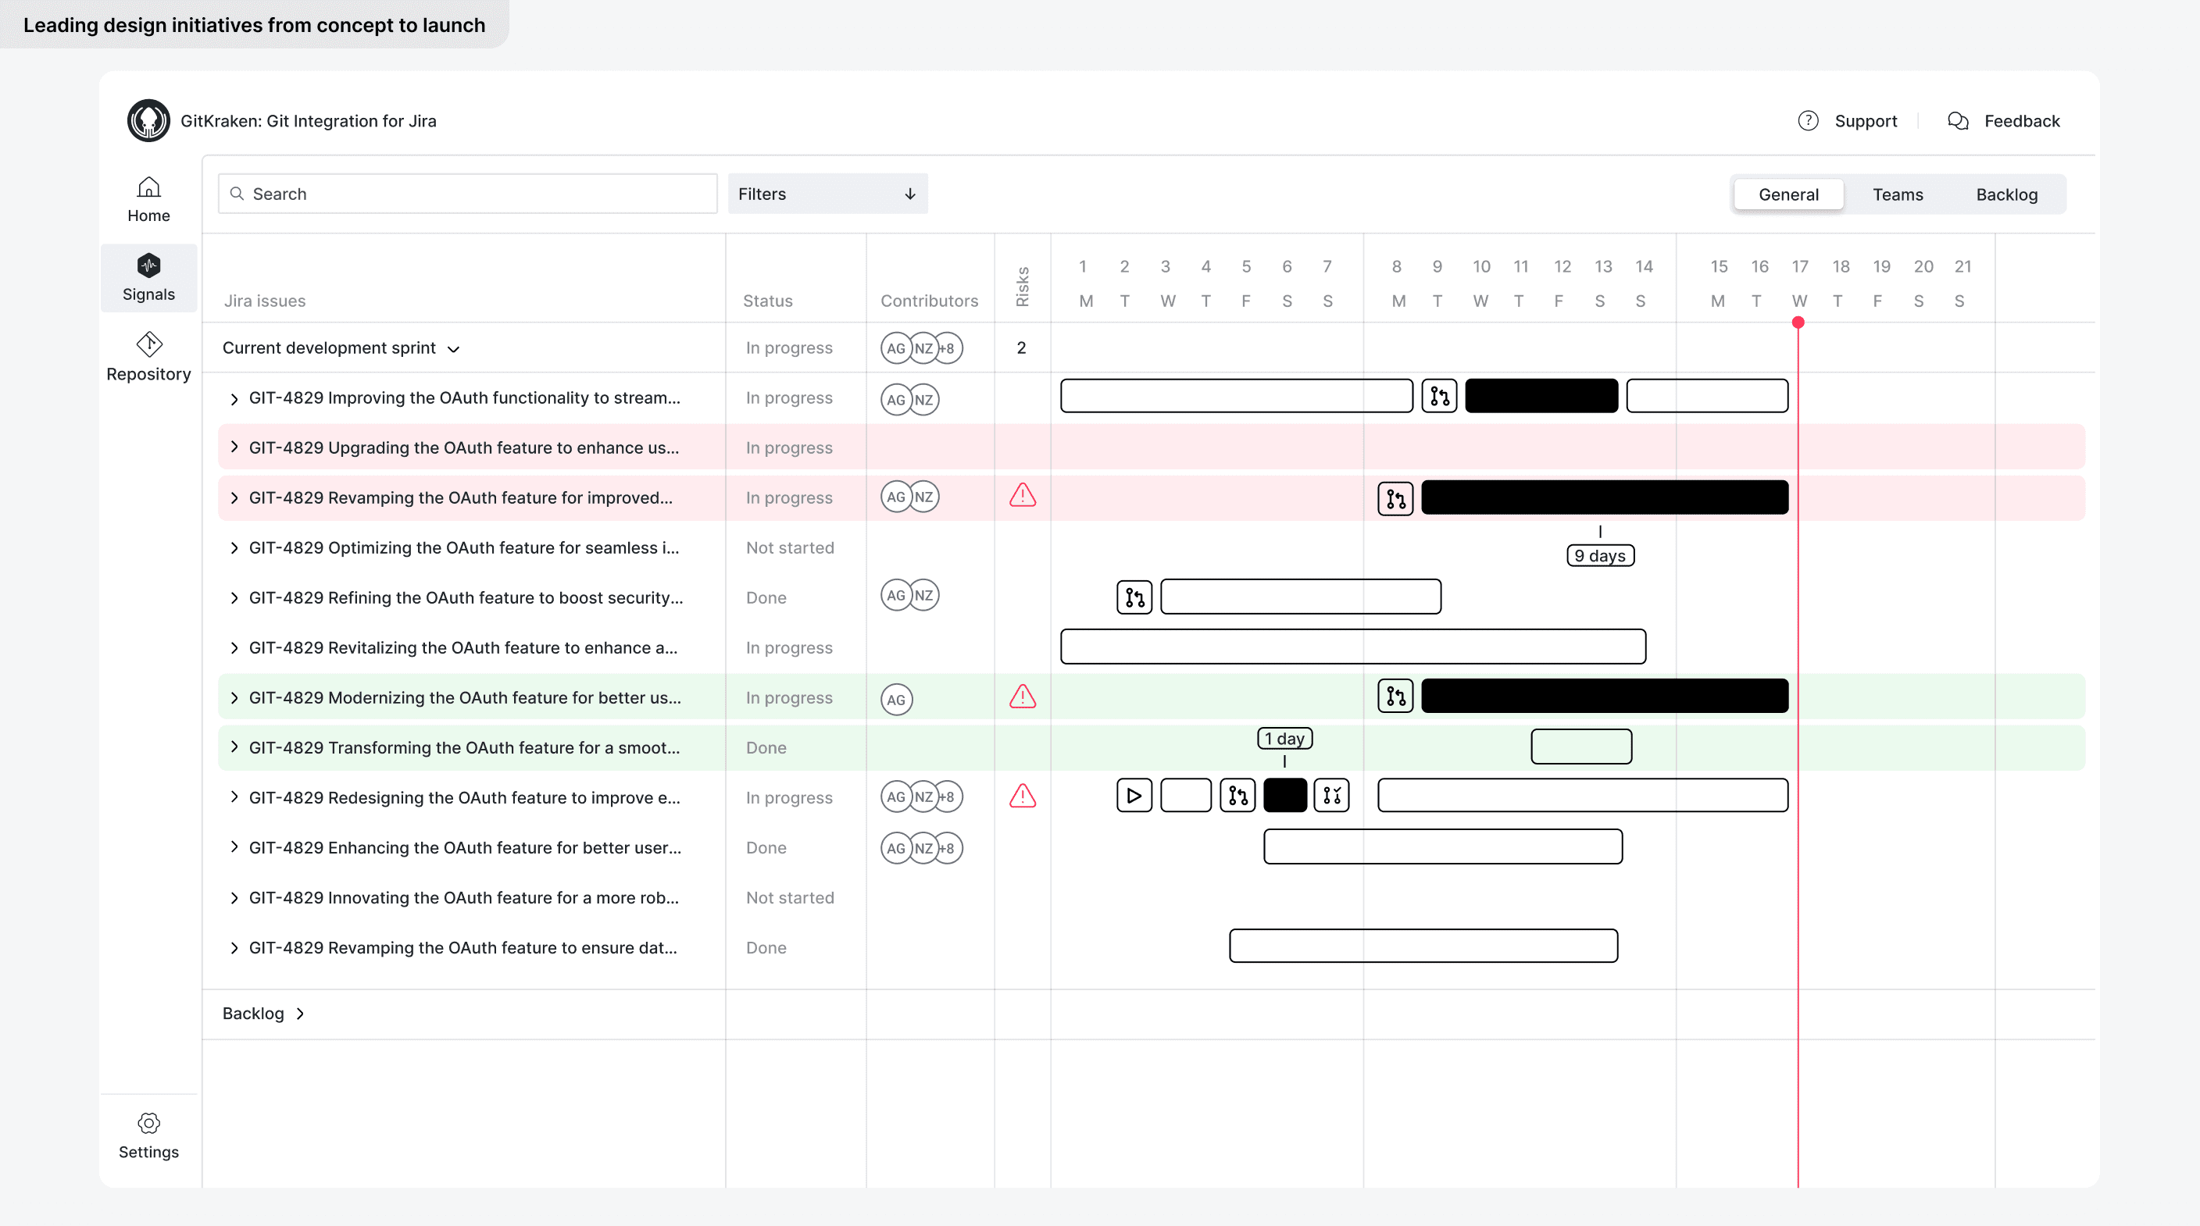Click the Support help icon

click(1807, 121)
